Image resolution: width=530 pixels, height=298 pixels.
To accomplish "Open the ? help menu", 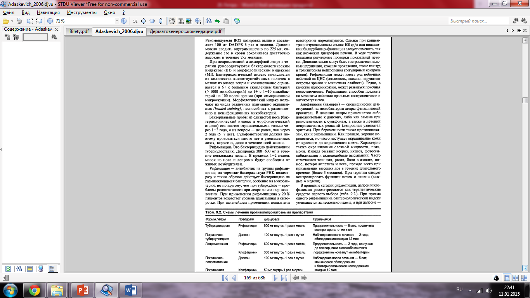I will (123, 12).
